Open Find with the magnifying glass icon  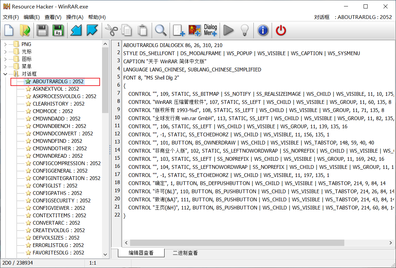pos(160,30)
